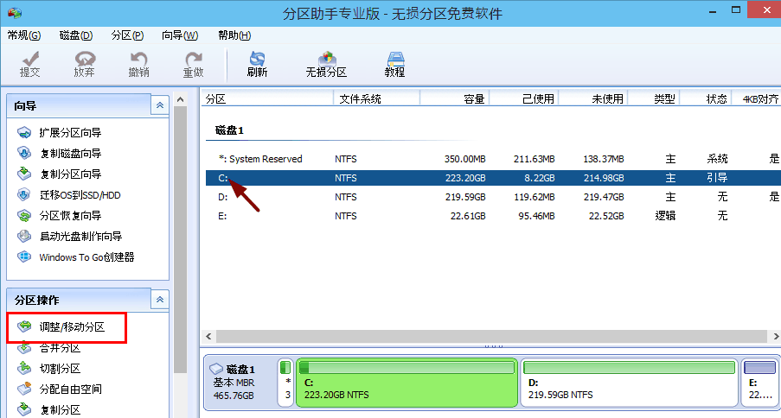Click the 119.62MB used cell
Viewport: 781px width, 418px height.
click(535, 197)
